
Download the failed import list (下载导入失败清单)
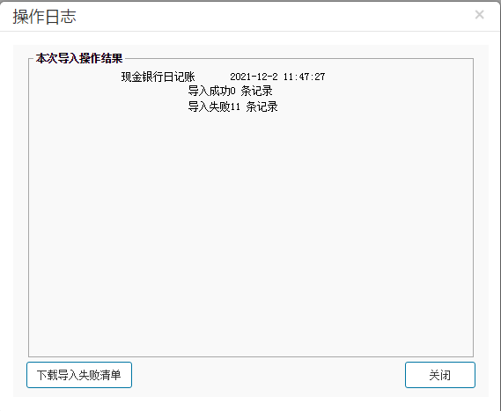coord(79,375)
